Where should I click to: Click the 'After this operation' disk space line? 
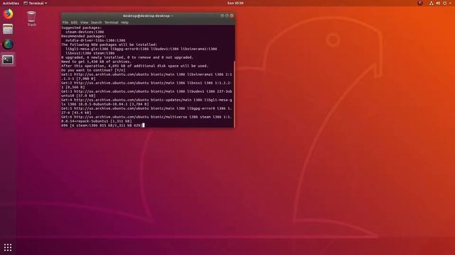tap(134, 66)
